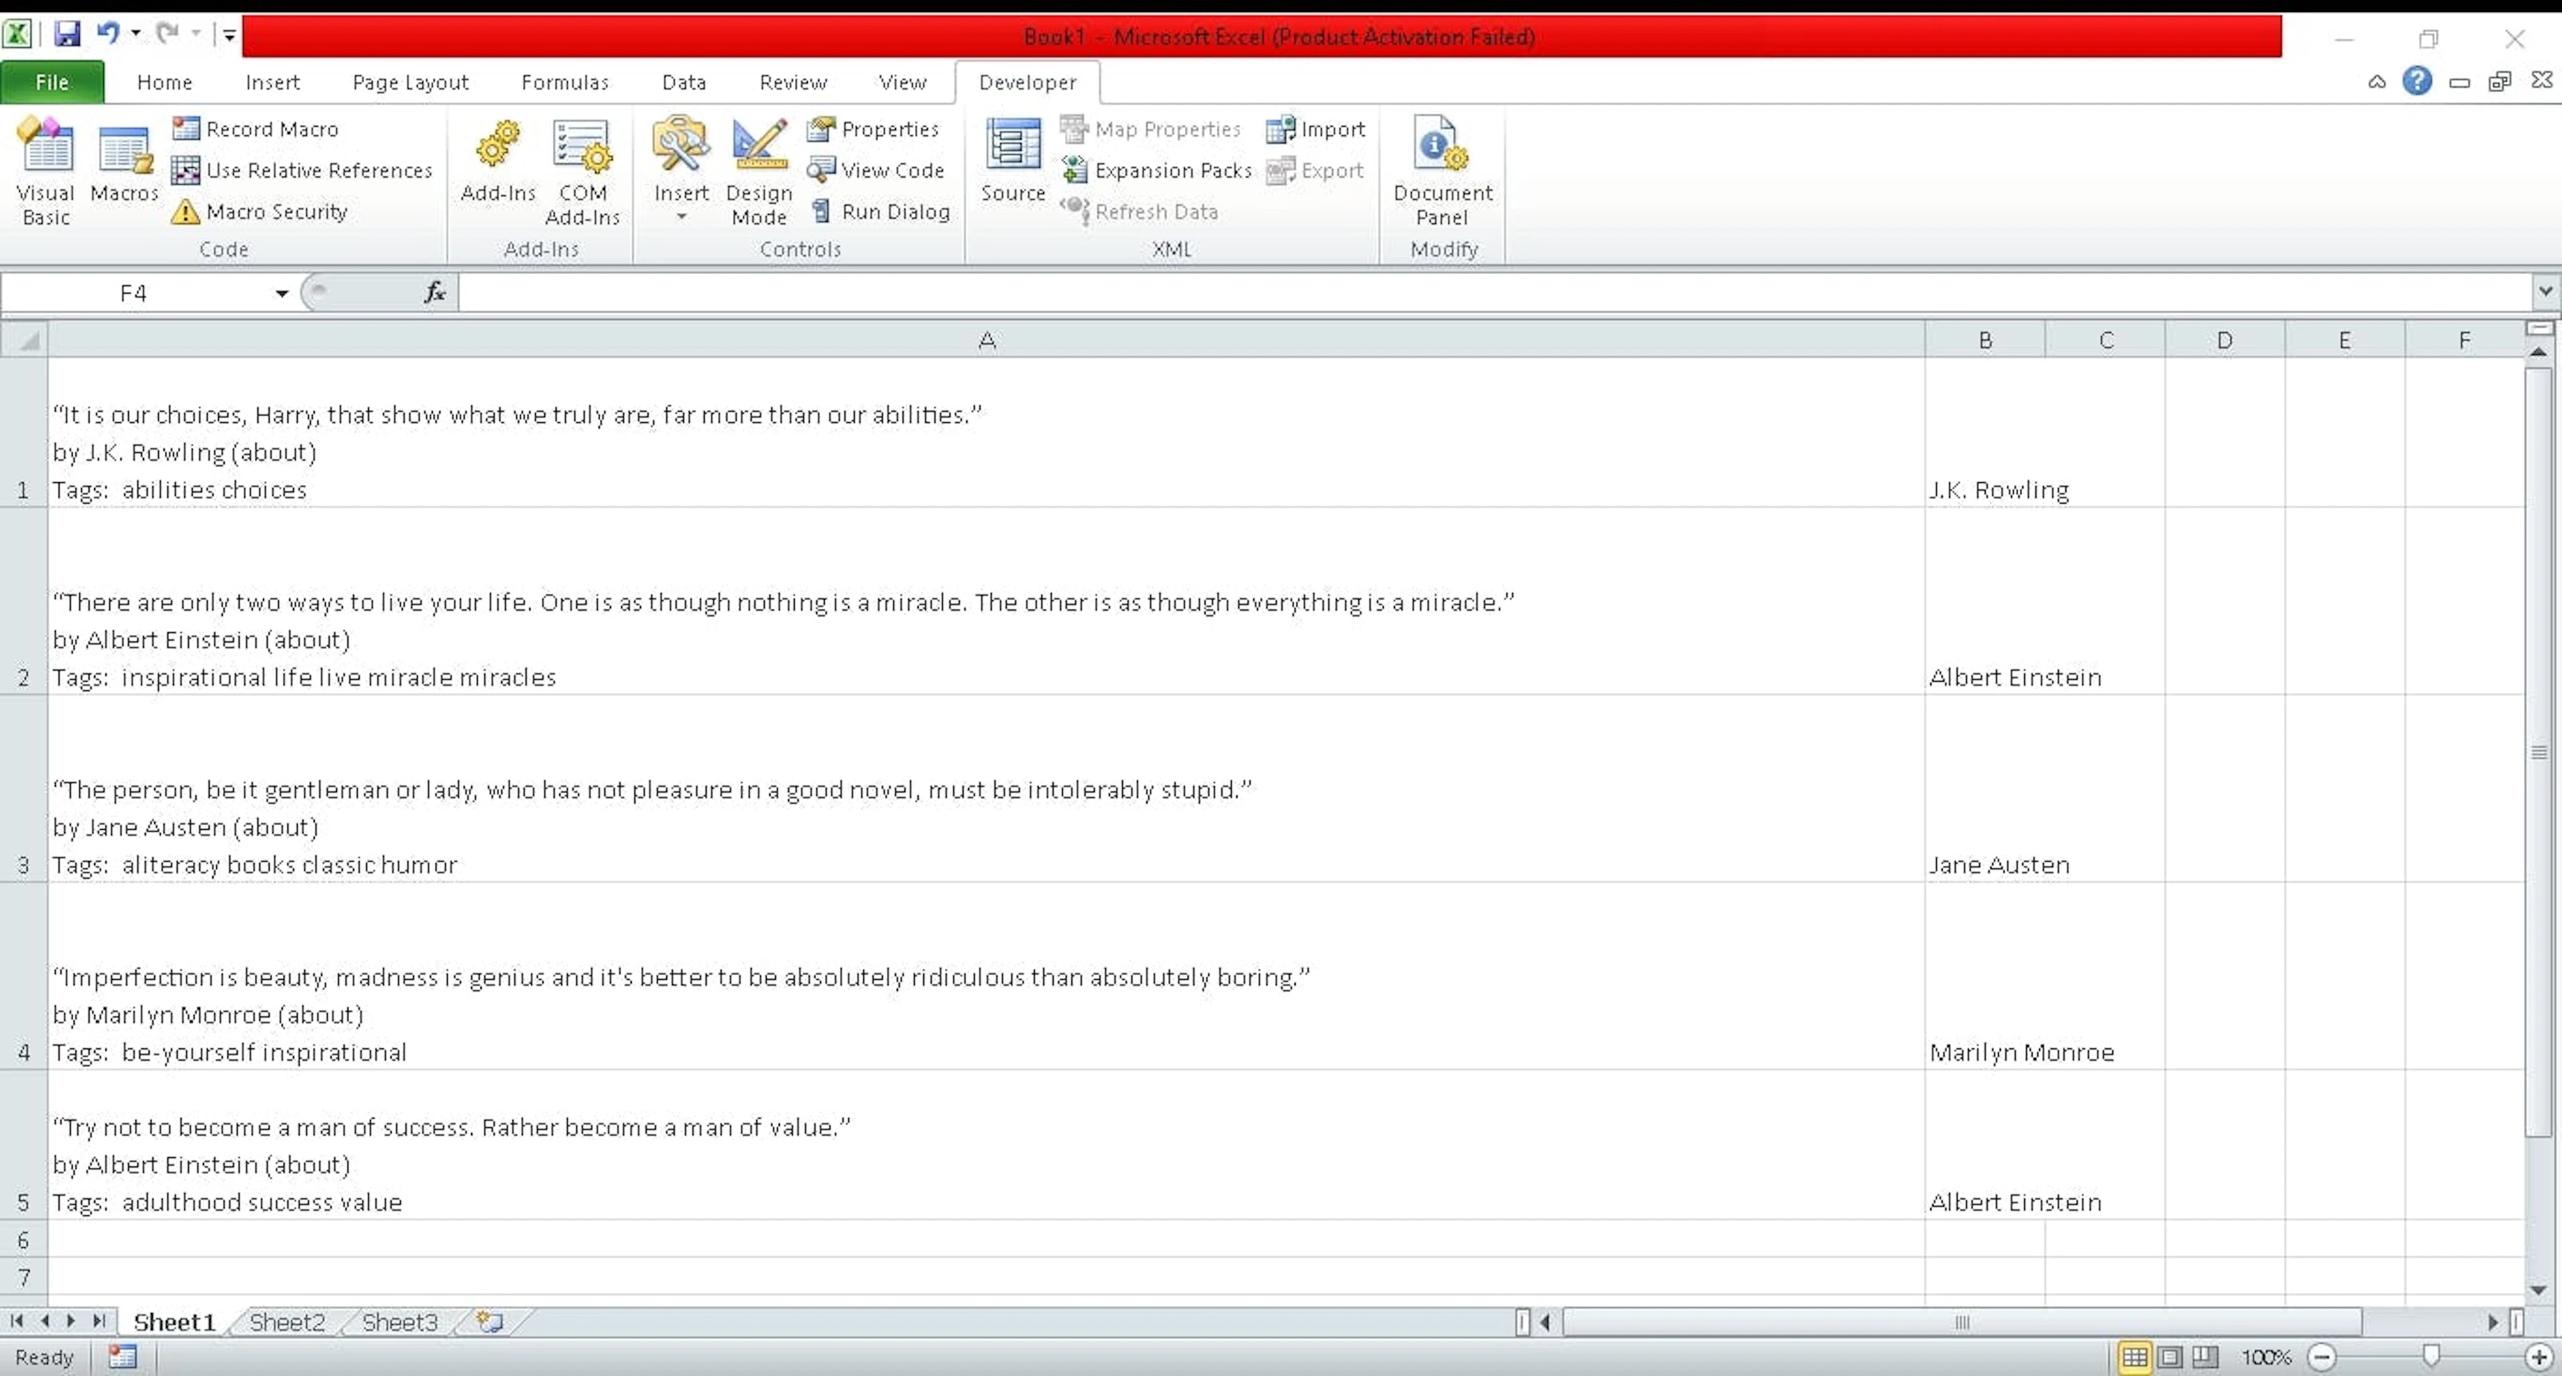
Task: Click View Code
Action: tap(875, 170)
